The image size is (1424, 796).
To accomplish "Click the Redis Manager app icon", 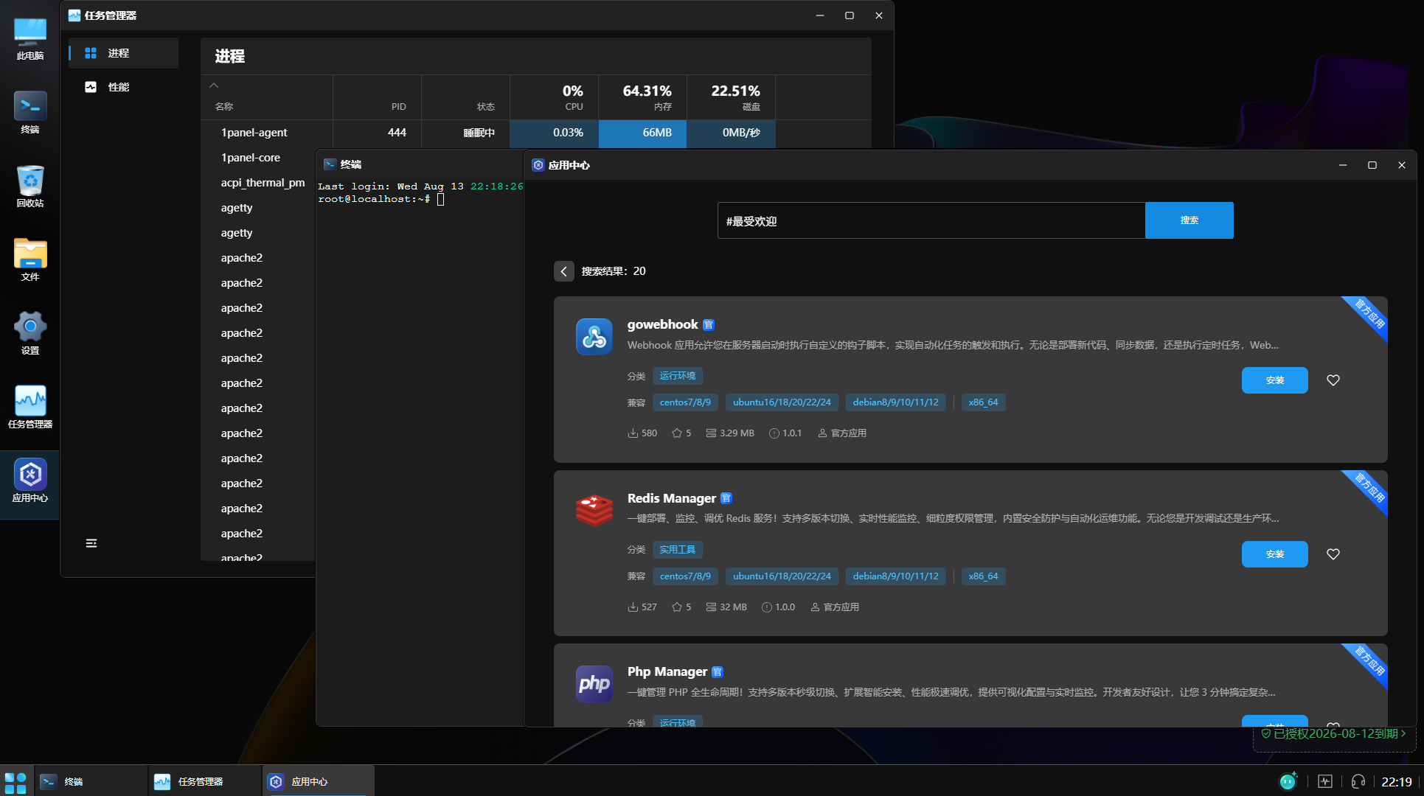I will (x=594, y=510).
